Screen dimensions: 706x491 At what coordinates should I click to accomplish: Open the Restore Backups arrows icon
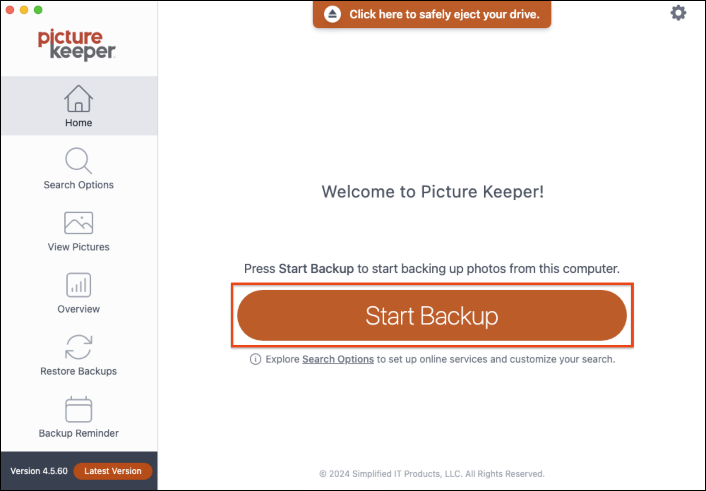(x=78, y=347)
